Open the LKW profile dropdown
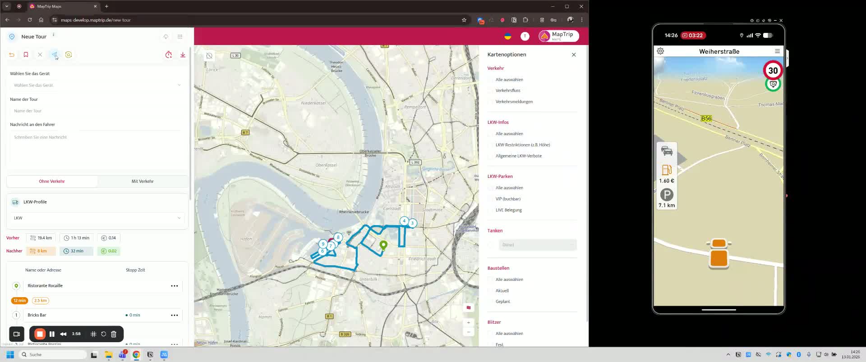 point(97,218)
